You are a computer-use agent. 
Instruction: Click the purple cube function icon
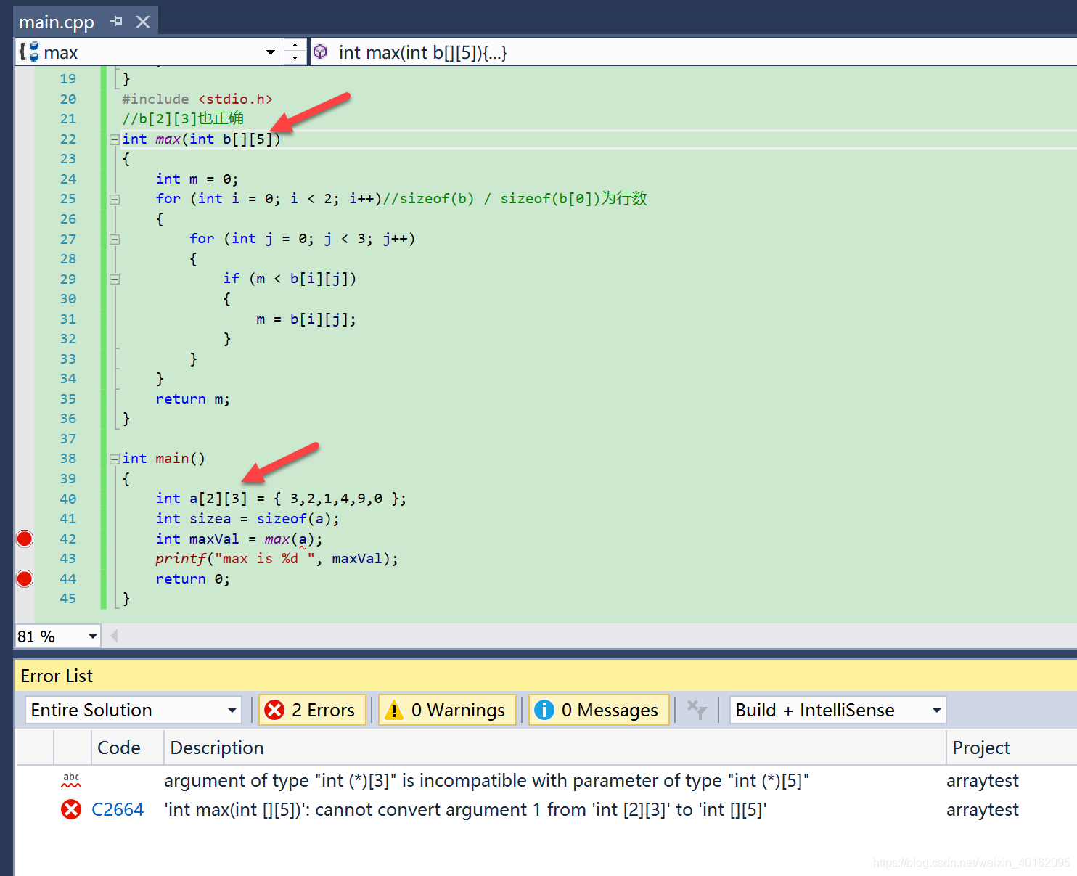point(320,52)
